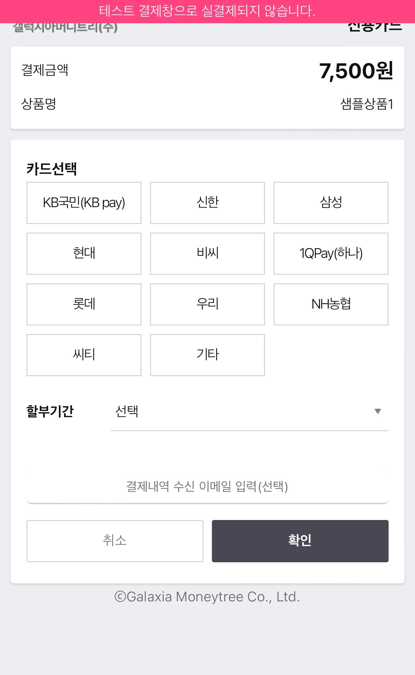The image size is (415, 675).
Task: Select 기타 for other cards
Action: pyautogui.click(x=207, y=355)
